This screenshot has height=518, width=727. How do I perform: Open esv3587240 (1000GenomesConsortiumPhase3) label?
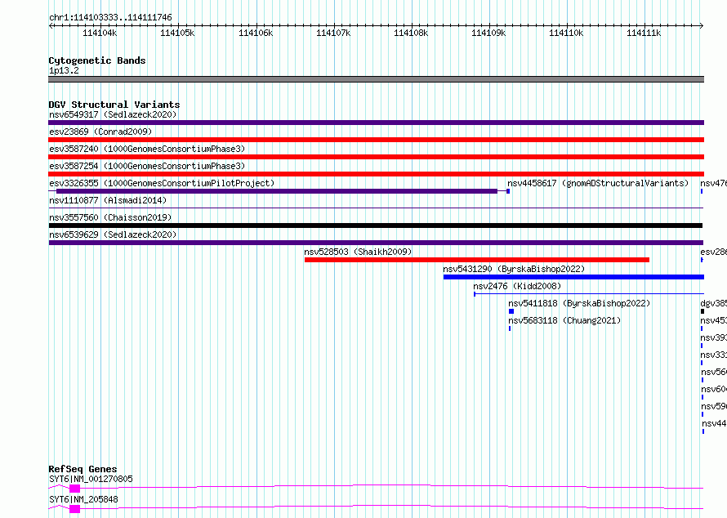pos(147,149)
